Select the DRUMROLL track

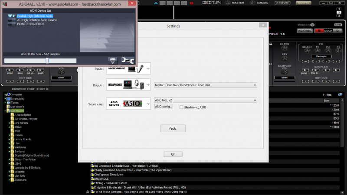101,179
